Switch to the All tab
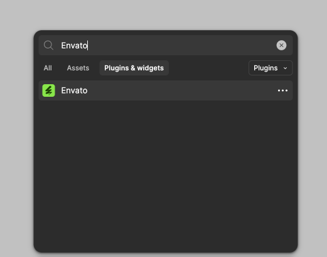This screenshot has width=327, height=257. pyautogui.click(x=48, y=68)
